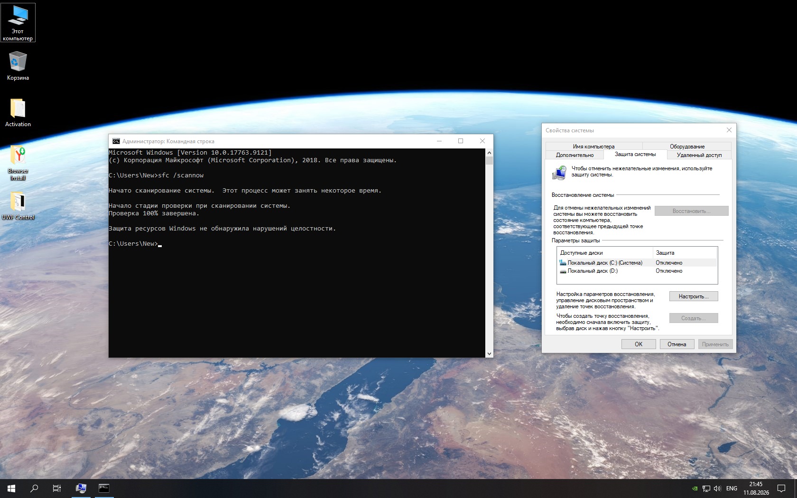Image resolution: width=797 pixels, height=498 pixels.
Task: Open the clock showing 21:45
Action: coord(756,489)
